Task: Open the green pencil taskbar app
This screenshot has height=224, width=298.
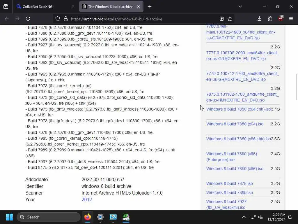Action: pyautogui.click(x=126, y=217)
